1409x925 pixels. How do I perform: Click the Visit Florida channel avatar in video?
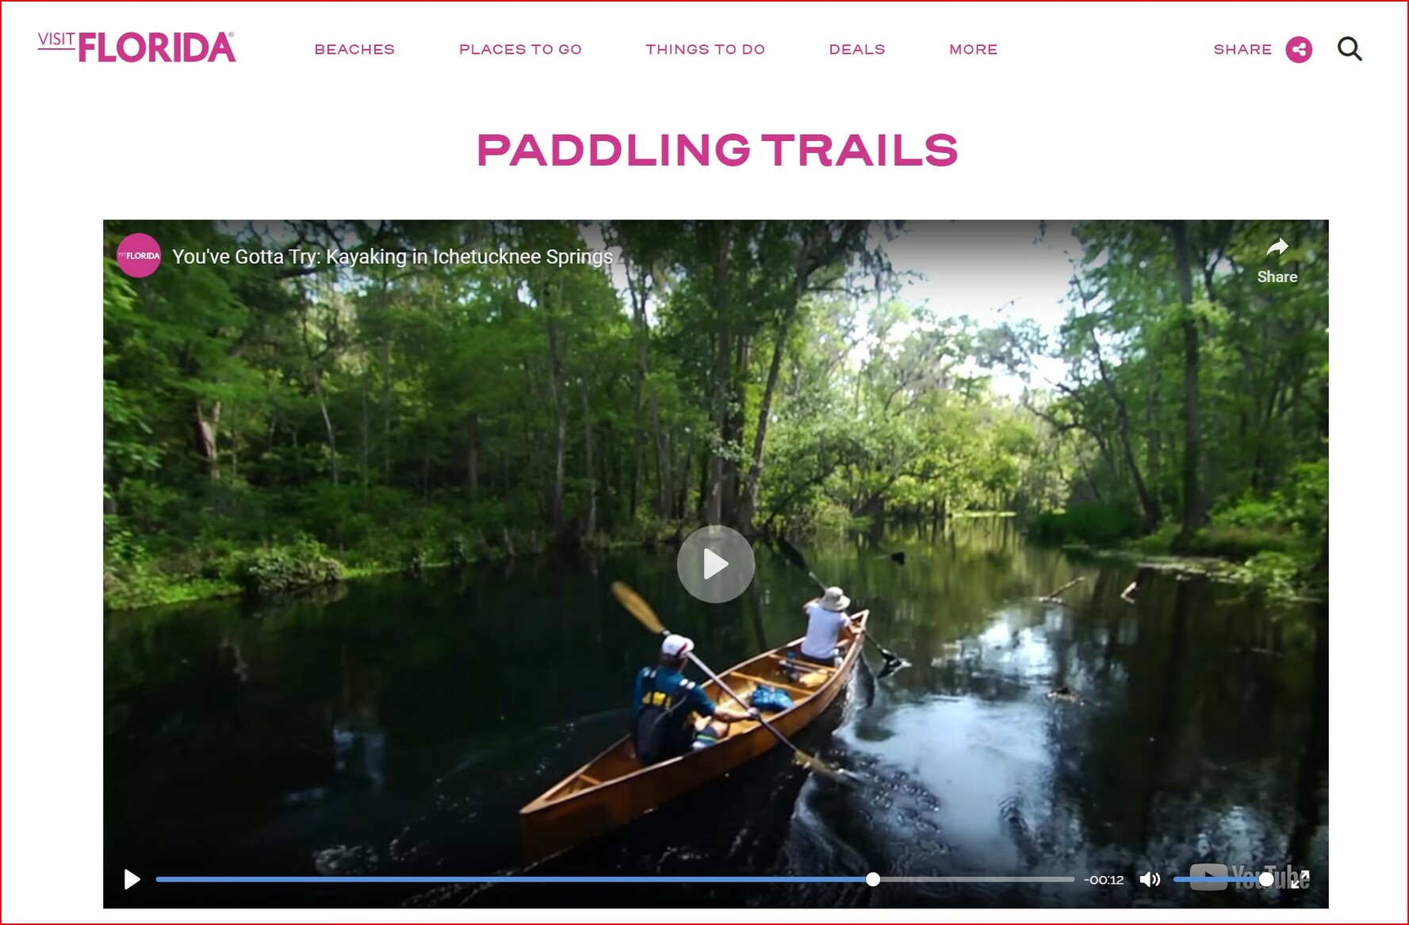[139, 255]
